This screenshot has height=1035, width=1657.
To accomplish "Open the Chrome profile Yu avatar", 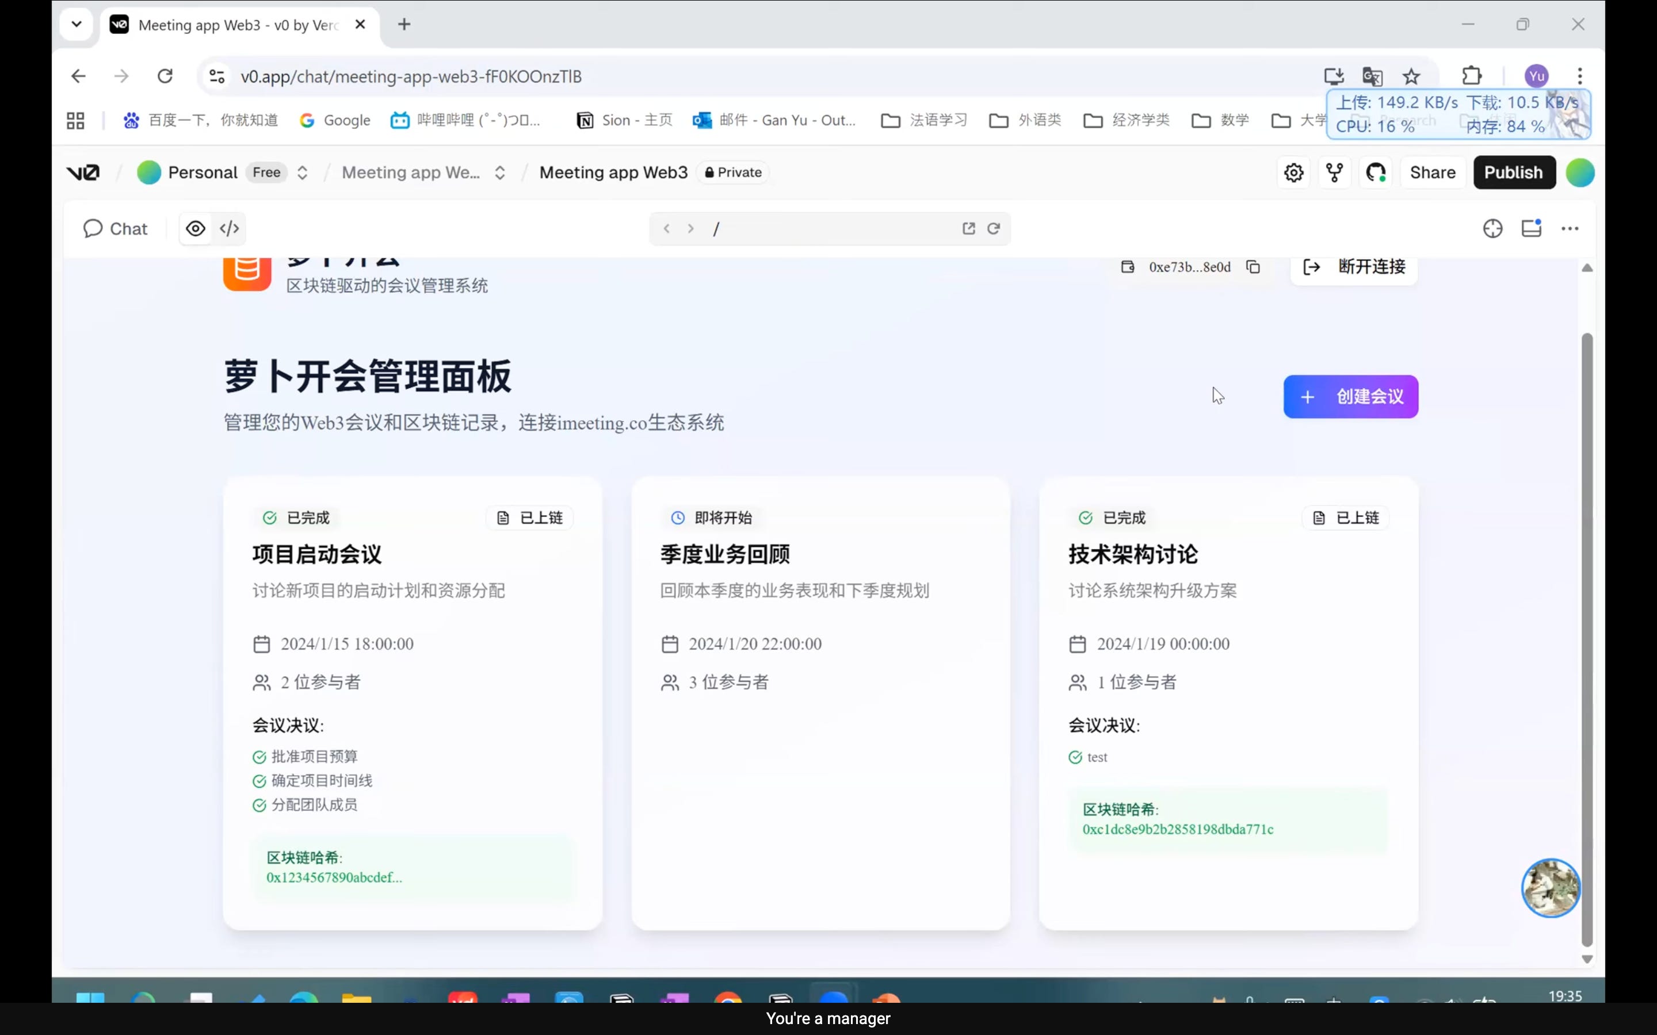I will (x=1537, y=76).
